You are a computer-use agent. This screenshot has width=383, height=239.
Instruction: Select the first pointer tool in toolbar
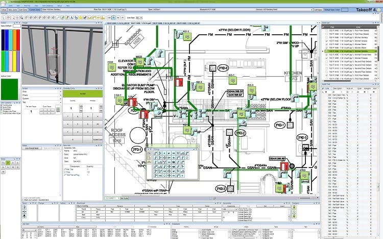(3, 17)
